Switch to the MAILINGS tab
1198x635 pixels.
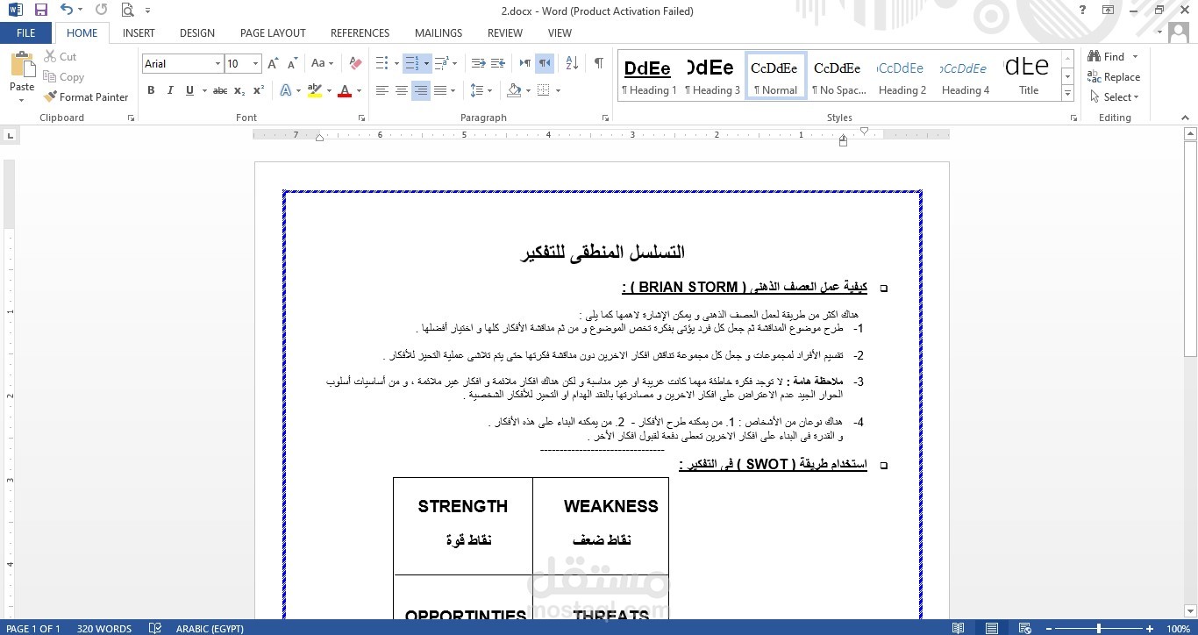tap(439, 32)
